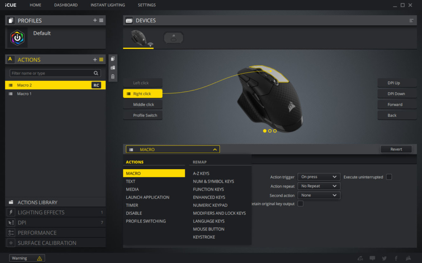
Task: Open the Actions hamburger menu
Action: 101,60
